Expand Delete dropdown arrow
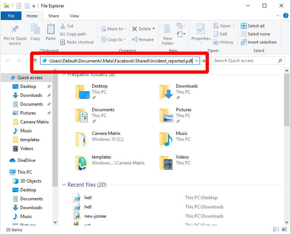Image resolution: width=291 pixels, height=235 pixels. (154, 28)
